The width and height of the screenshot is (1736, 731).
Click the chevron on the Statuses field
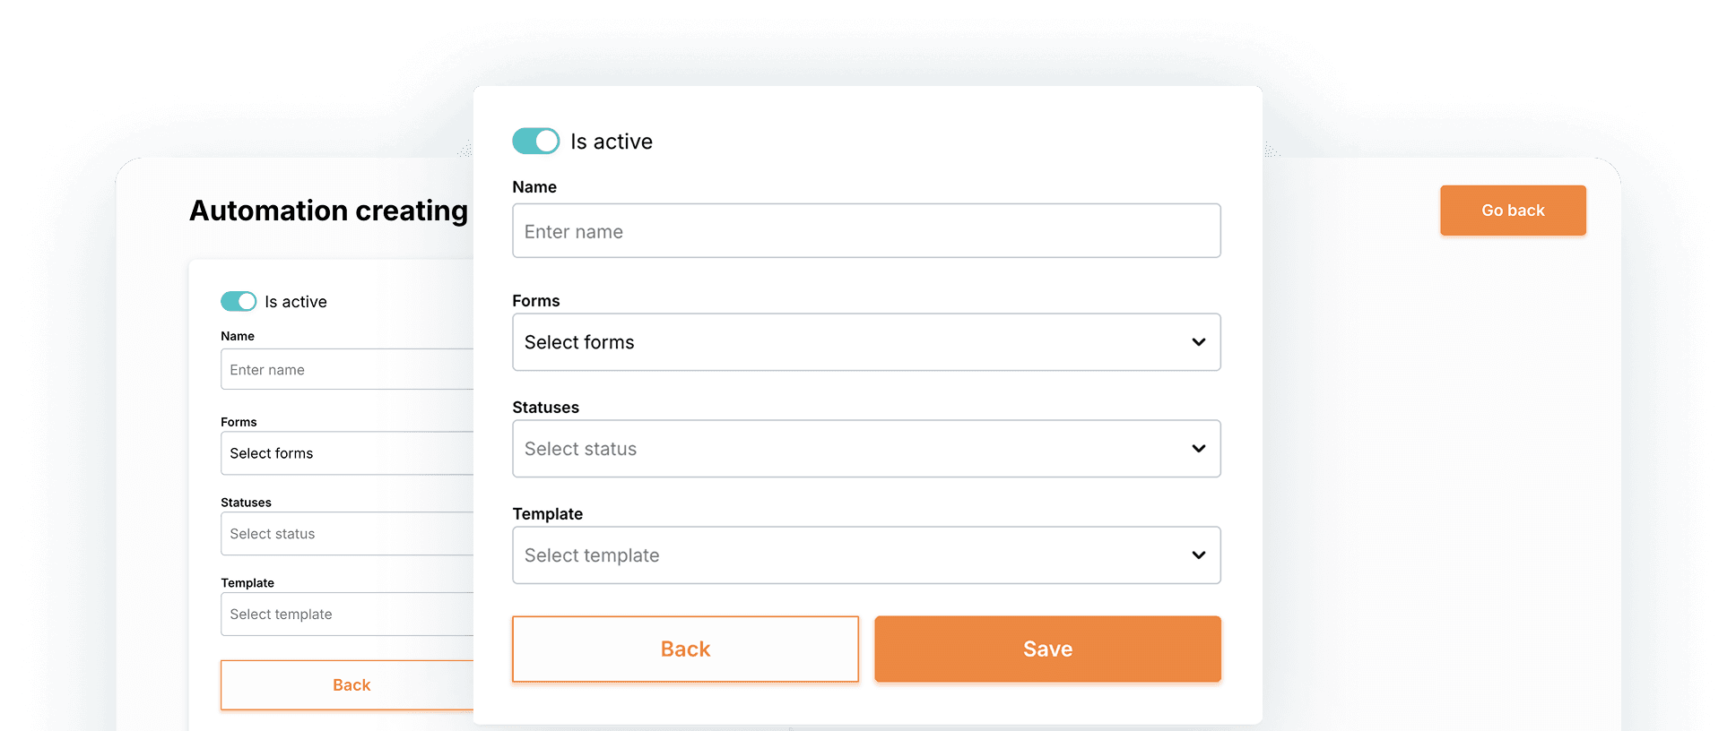point(1198,448)
